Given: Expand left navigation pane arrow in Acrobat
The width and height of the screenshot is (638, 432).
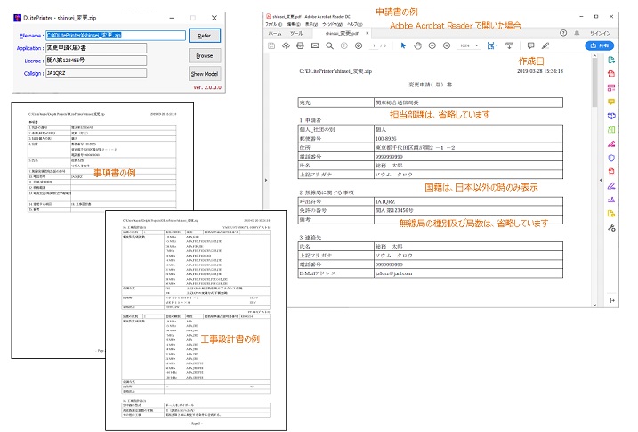Looking at the screenshot, I should point(266,180).
